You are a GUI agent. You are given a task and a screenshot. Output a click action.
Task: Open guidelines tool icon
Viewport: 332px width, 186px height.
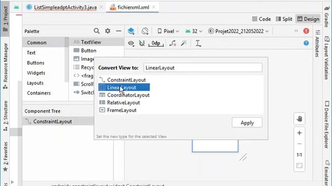198,43
